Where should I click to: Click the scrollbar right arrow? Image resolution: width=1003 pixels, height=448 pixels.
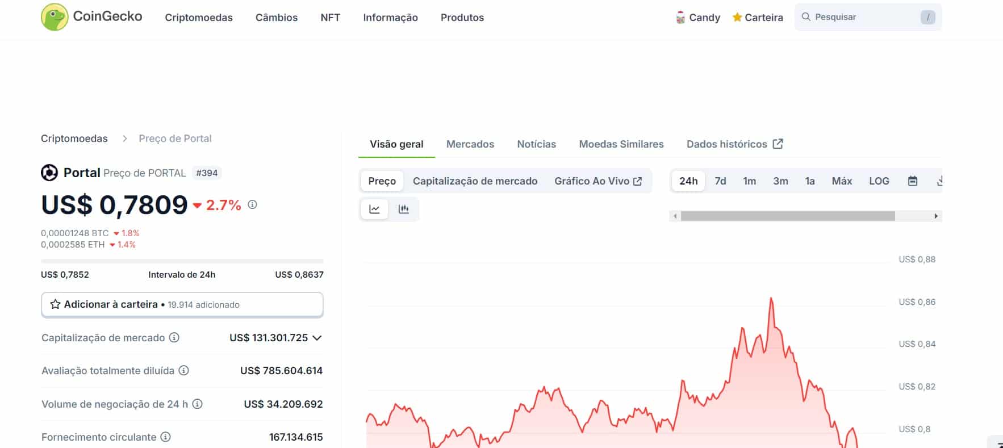click(x=936, y=216)
